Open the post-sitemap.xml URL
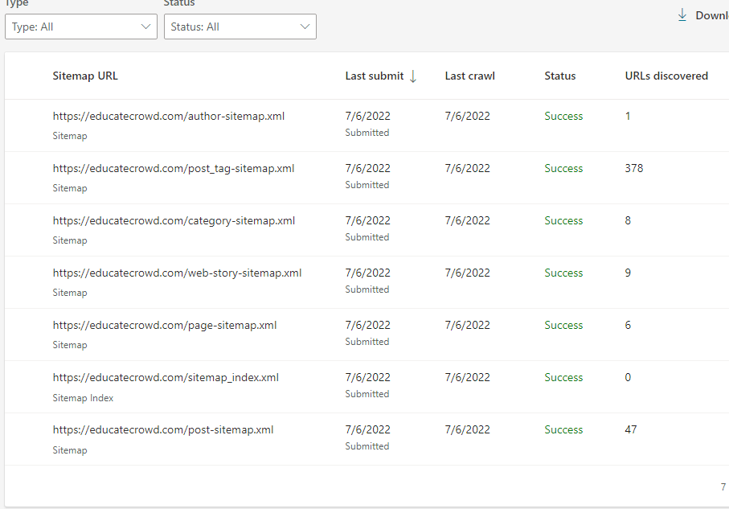The width and height of the screenshot is (729, 509). 162,429
